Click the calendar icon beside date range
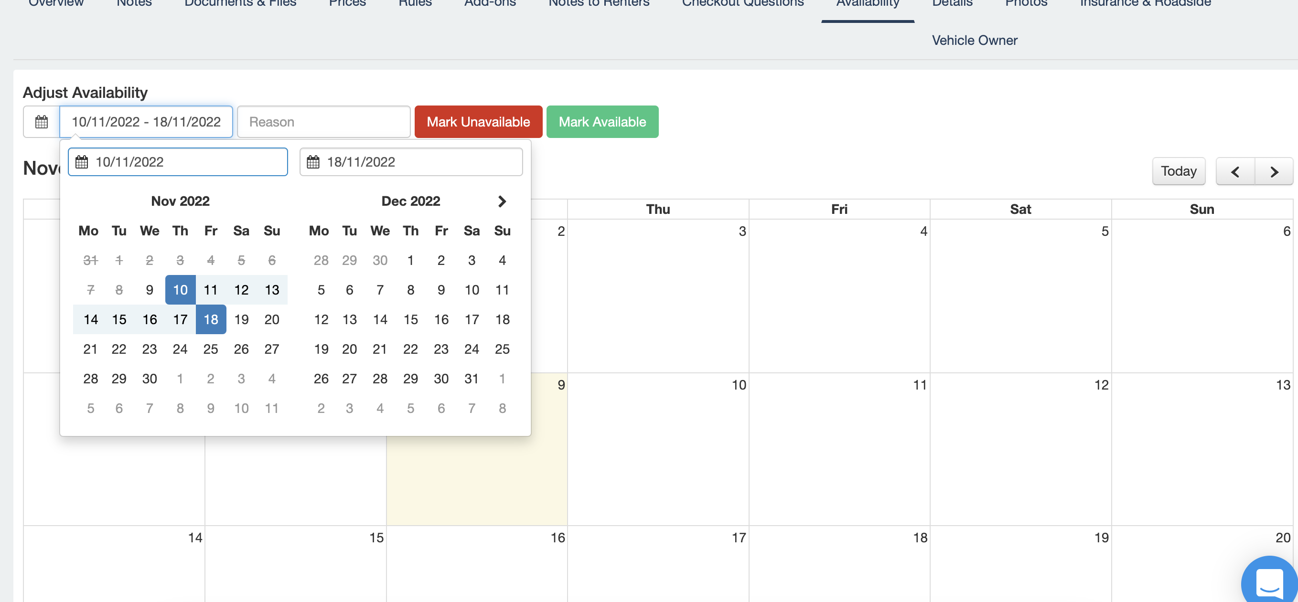Image resolution: width=1298 pixels, height=602 pixels. click(41, 122)
